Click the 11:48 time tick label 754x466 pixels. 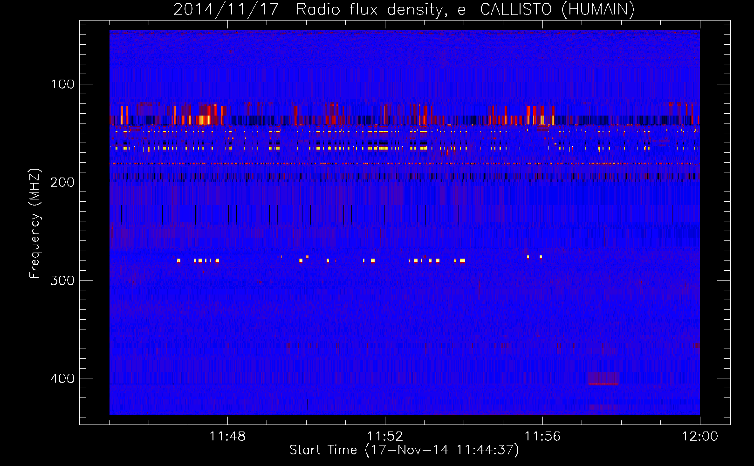227,437
